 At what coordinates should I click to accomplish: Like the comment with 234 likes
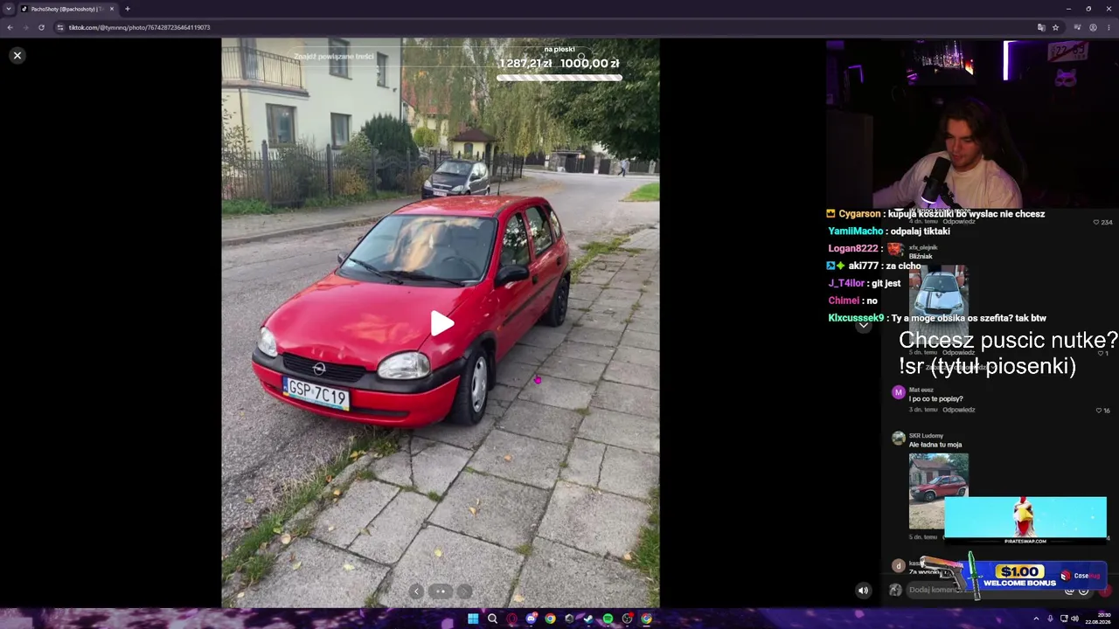pos(1096,222)
